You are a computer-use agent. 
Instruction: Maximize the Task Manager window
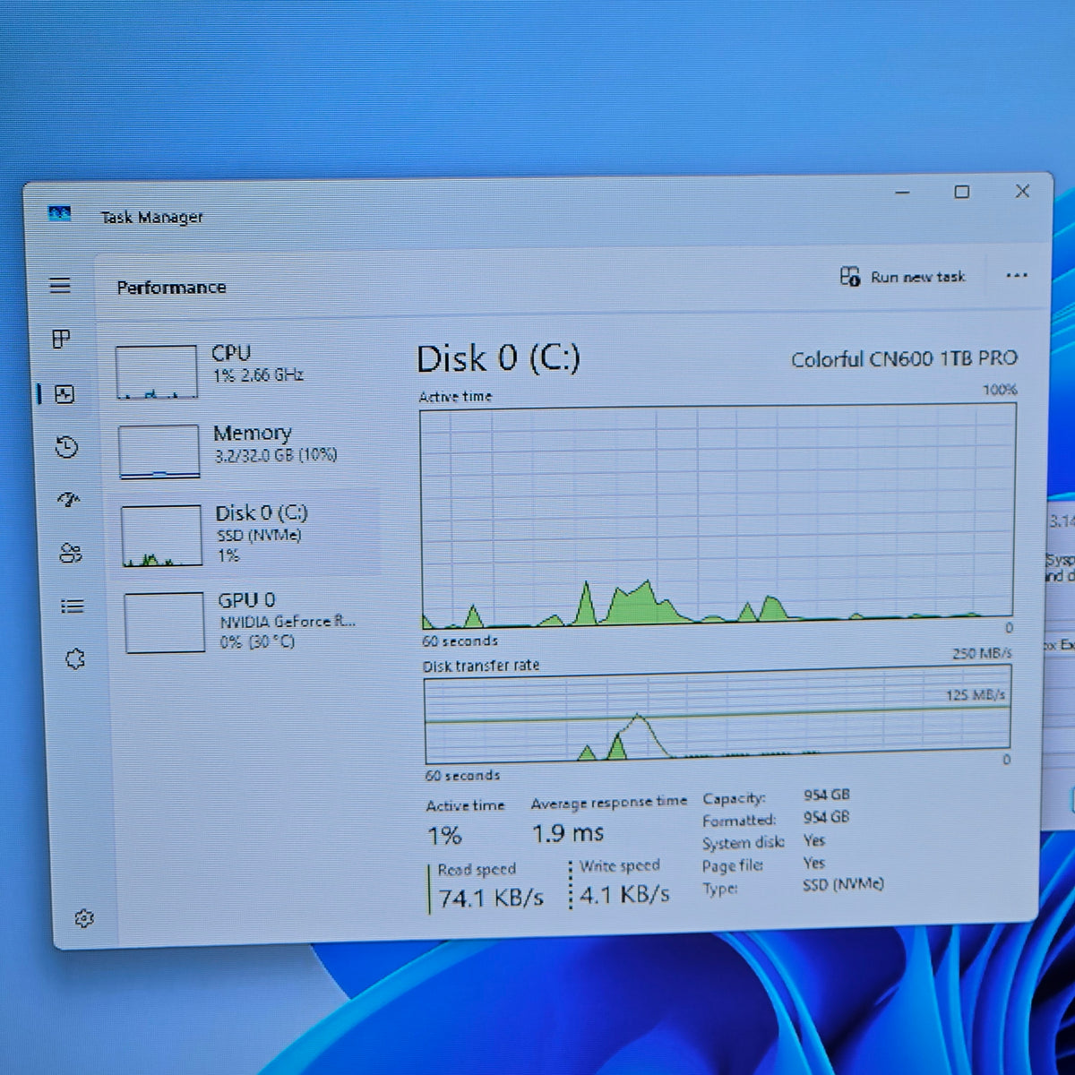tap(962, 192)
